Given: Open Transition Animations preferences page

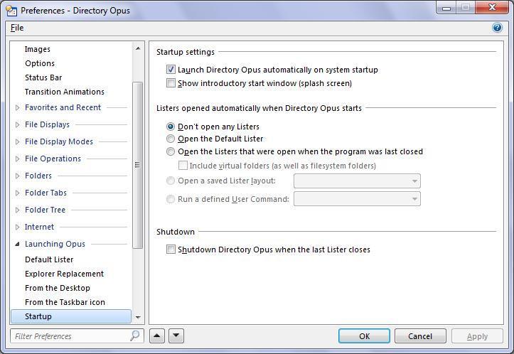Looking at the screenshot, I should 64,92.
